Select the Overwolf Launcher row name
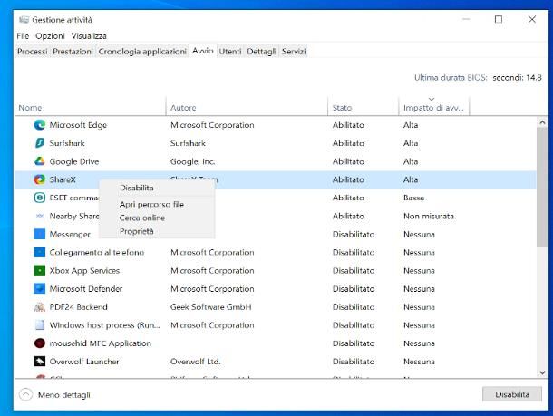553x416 pixels. tap(84, 362)
